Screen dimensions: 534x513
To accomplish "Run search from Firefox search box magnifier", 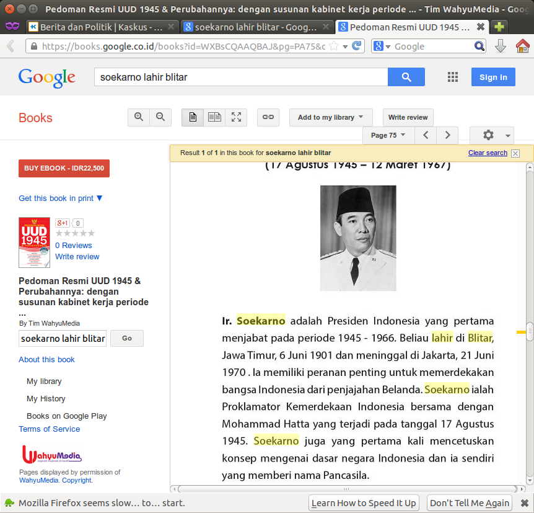I will [x=479, y=46].
